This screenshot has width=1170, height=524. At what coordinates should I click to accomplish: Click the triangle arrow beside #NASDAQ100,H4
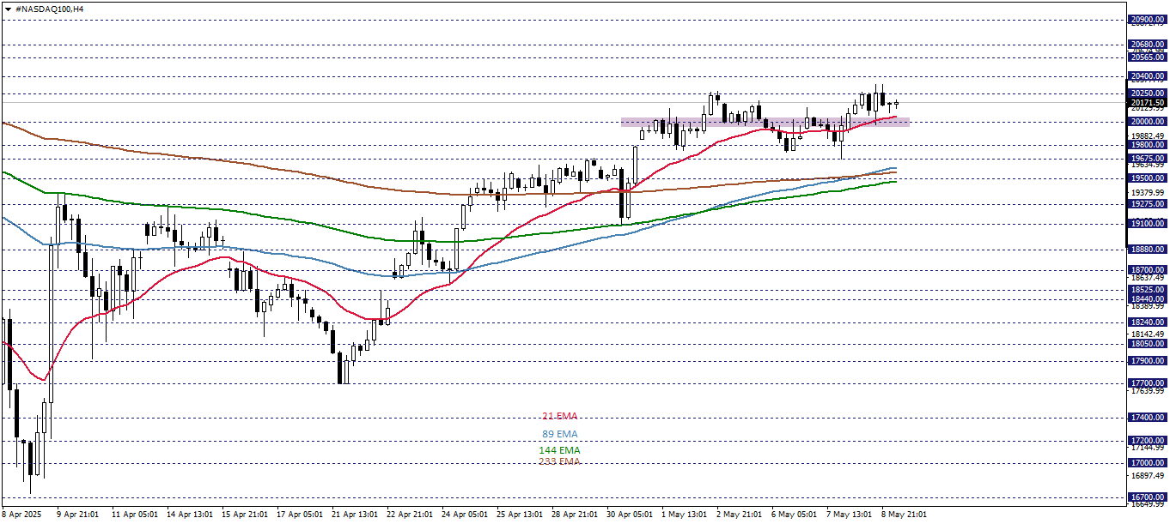[x=9, y=8]
